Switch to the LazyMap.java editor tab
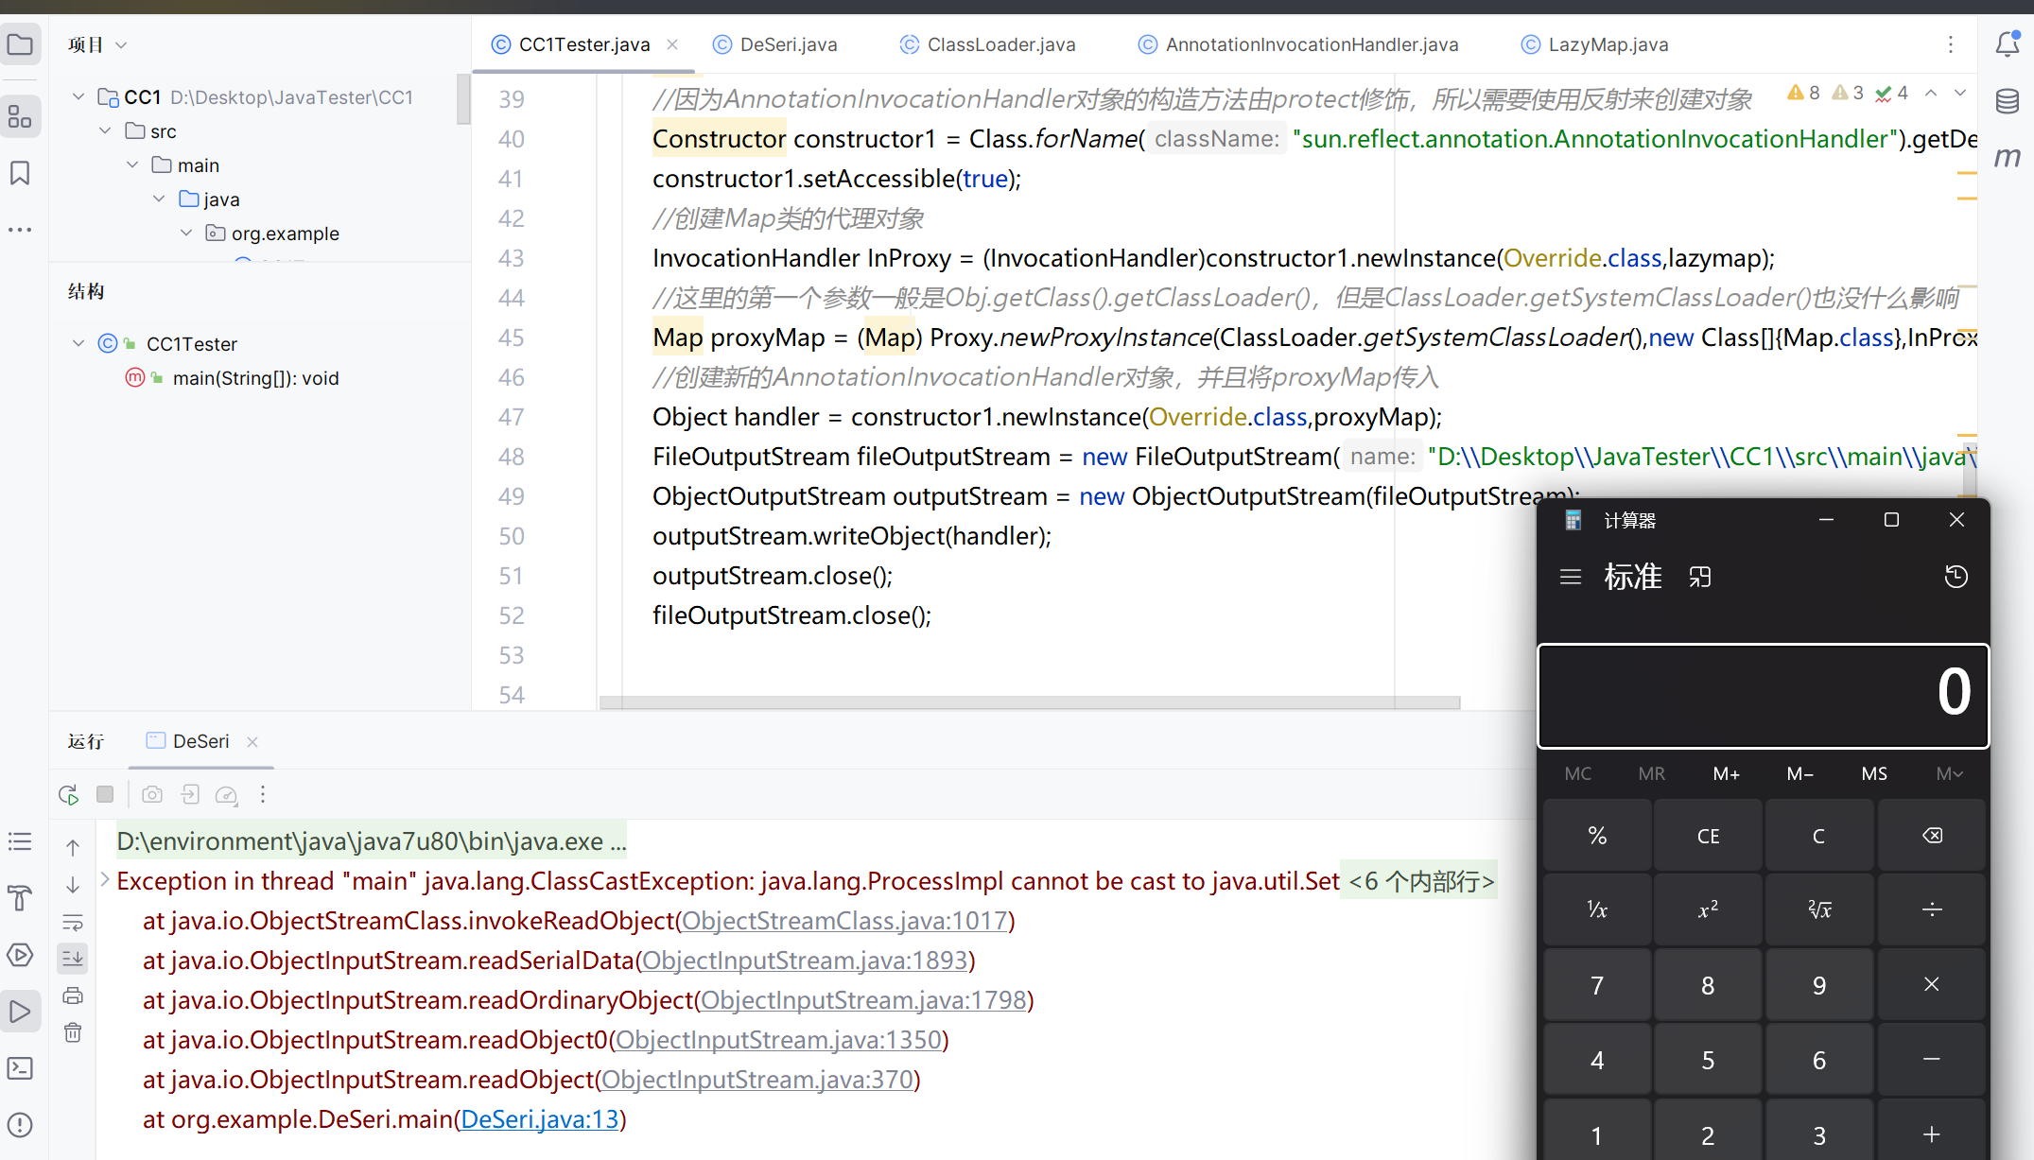 coord(1607,44)
